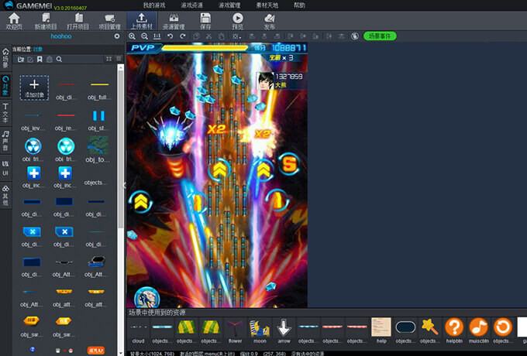Switch object panel to list view
527x356 pixels.
click(x=119, y=59)
